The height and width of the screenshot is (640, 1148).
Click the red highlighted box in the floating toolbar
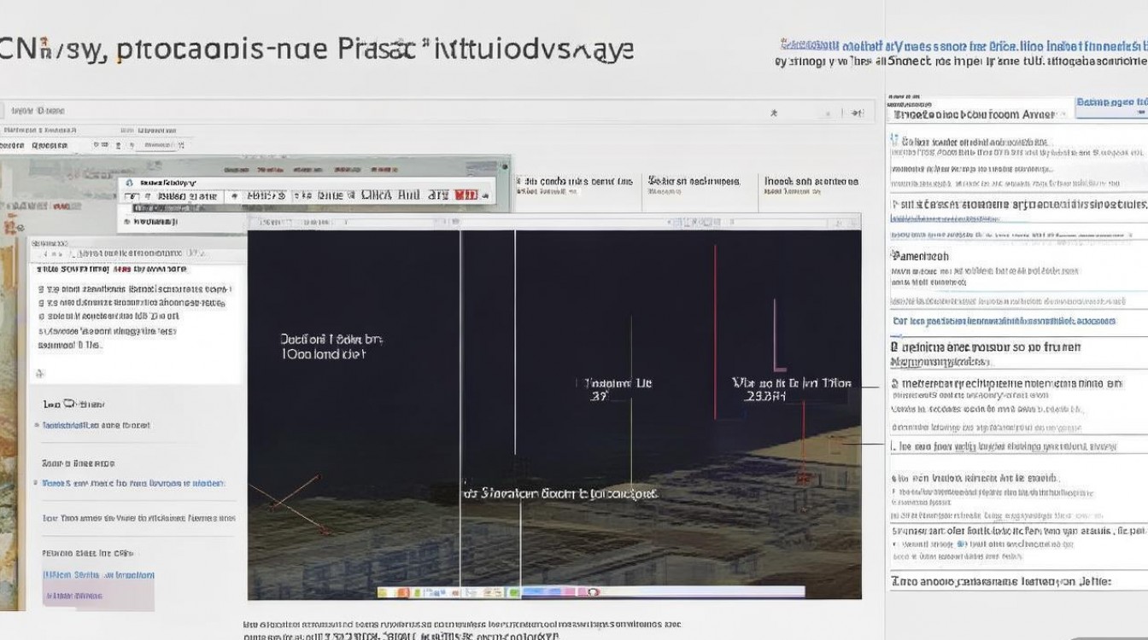click(466, 195)
